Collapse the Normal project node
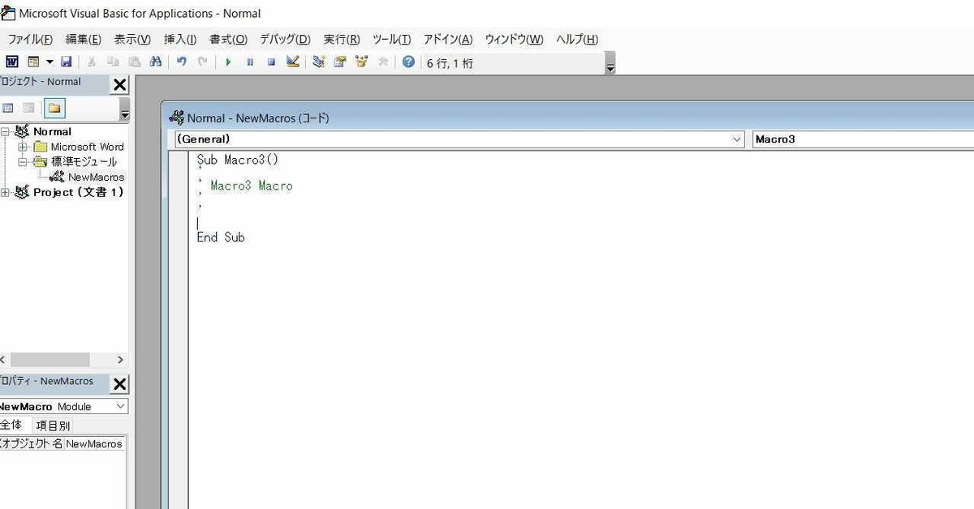The image size is (974, 509). [6, 131]
